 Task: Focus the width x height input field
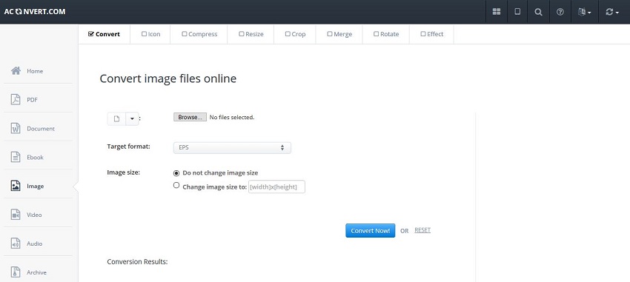(x=276, y=187)
